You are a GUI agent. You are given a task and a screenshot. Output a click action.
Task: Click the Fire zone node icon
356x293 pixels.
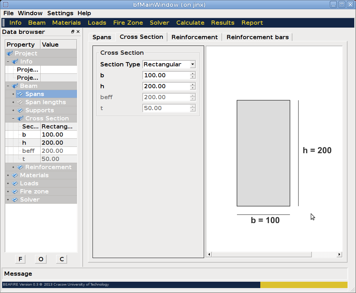pos(15,191)
